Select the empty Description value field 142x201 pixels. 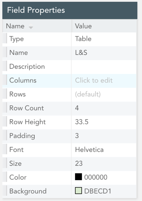(104, 67)
